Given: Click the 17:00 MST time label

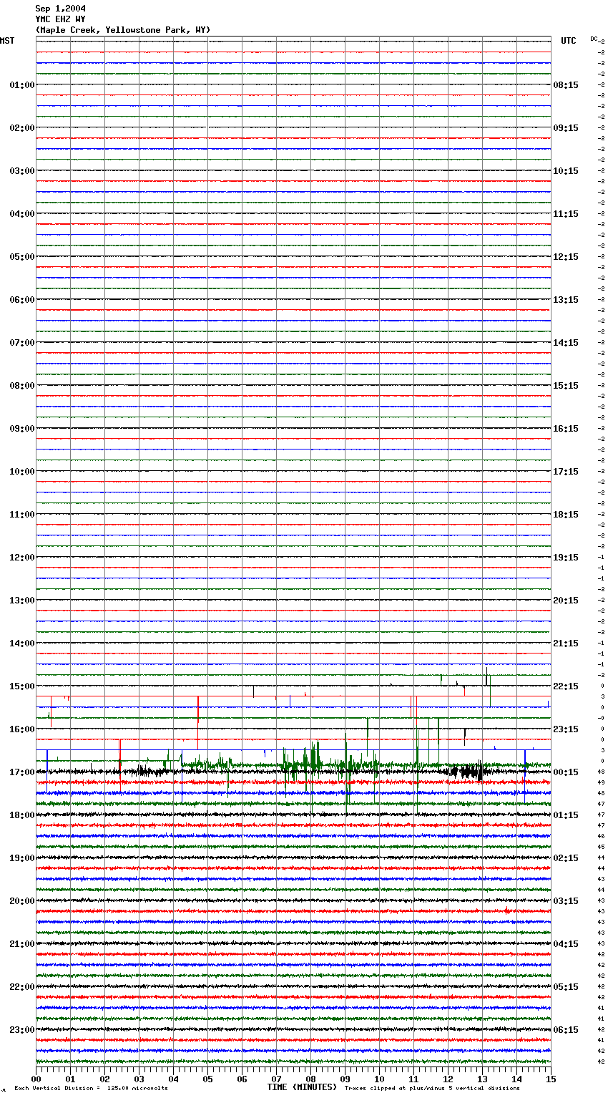Looking at the screenshot, I should tap(21, 772).
